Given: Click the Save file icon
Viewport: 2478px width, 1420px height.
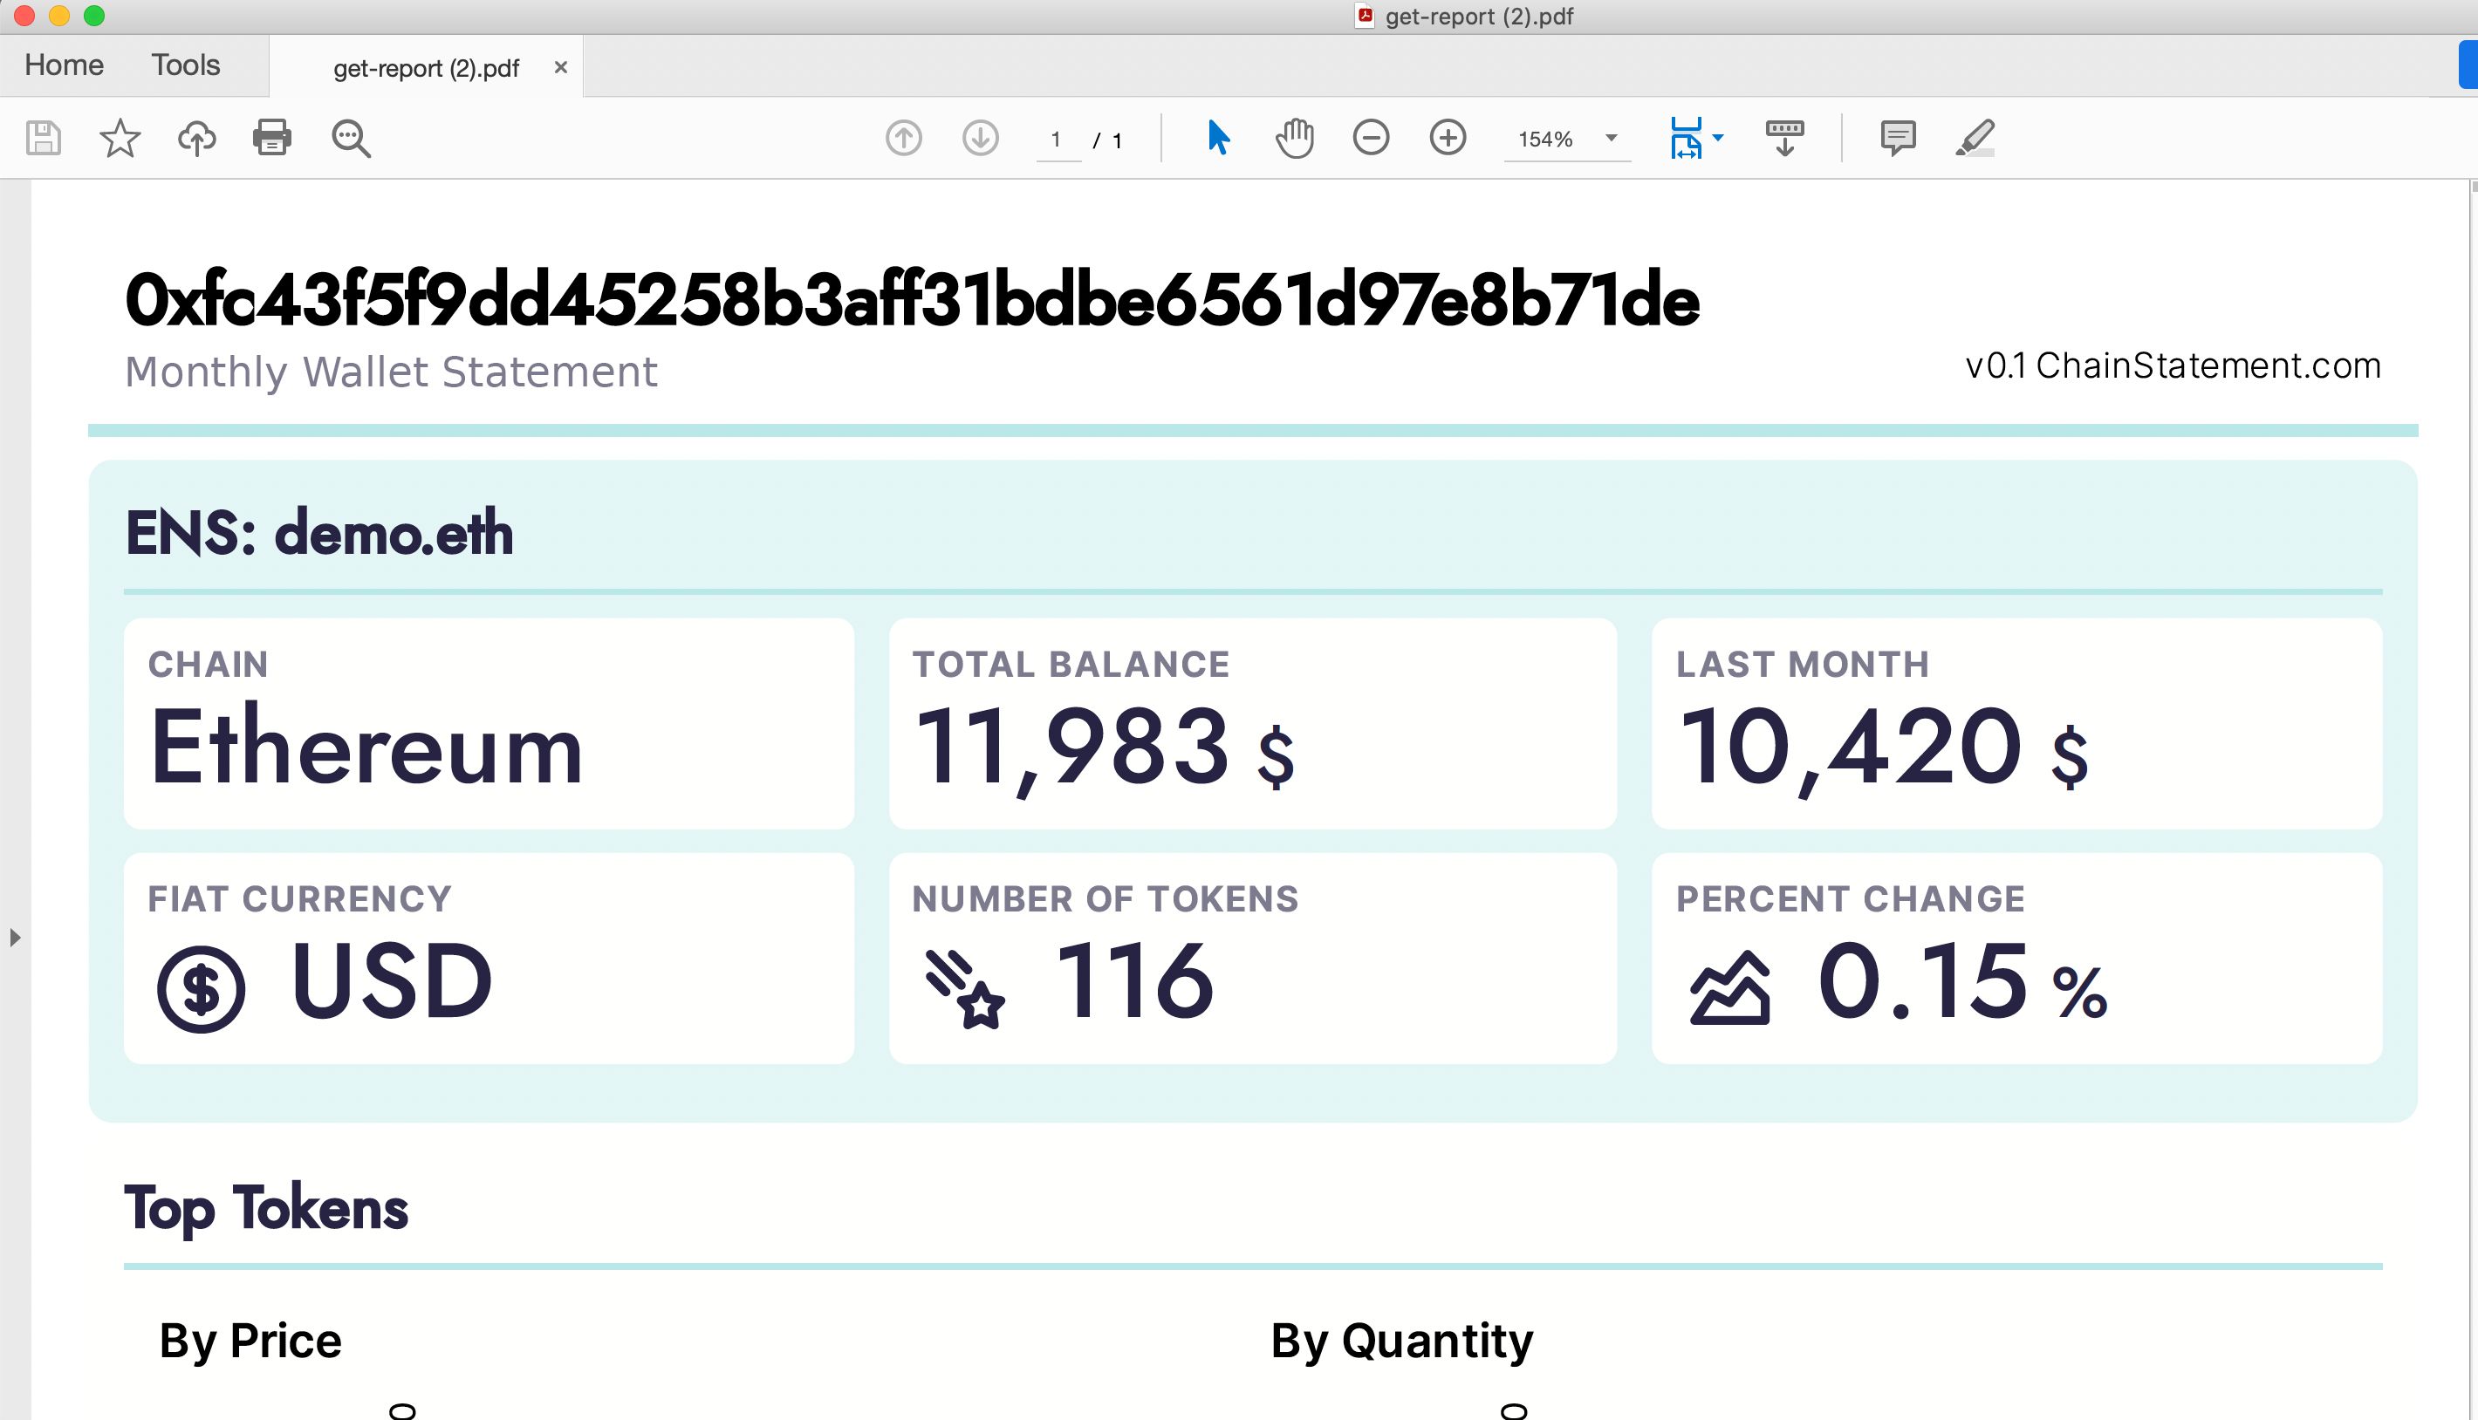Looking at the screenshot, I should (43, 138).
